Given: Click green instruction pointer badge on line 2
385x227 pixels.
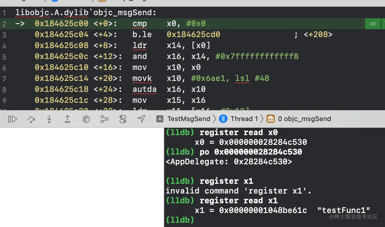Looking at the screenshot, I should (x=373, y=24).
